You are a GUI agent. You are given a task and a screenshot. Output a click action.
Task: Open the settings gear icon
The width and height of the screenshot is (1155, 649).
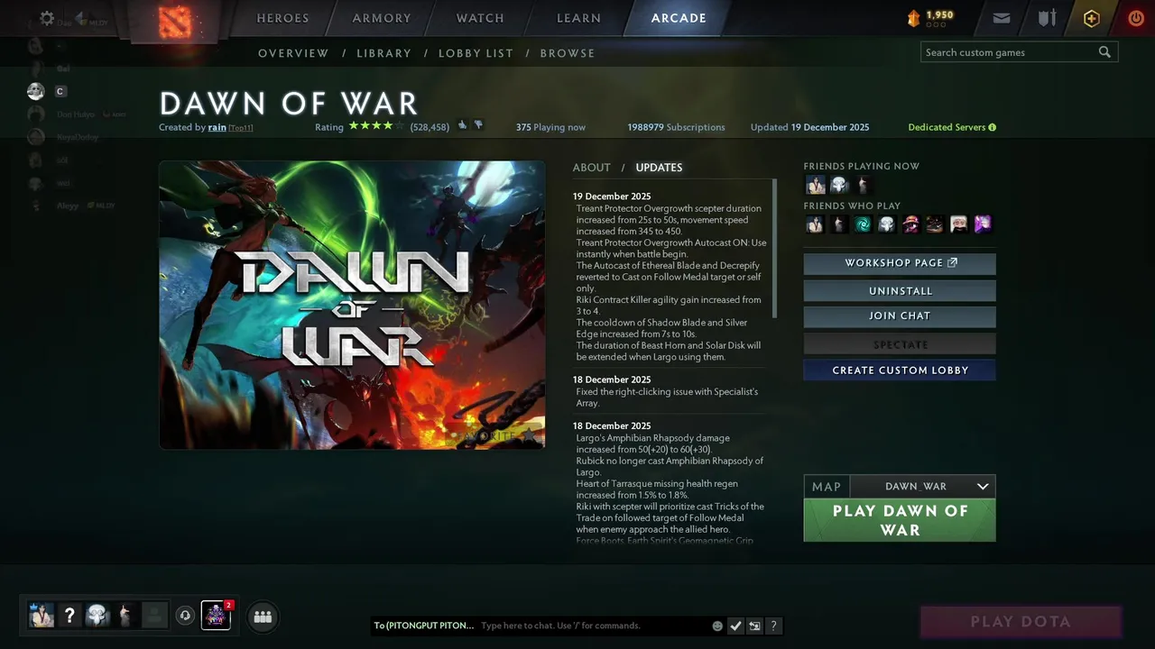pos(47,18)
